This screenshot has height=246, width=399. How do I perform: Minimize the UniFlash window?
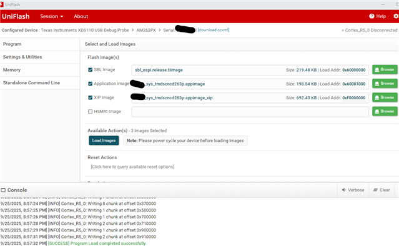click(383, 4)
